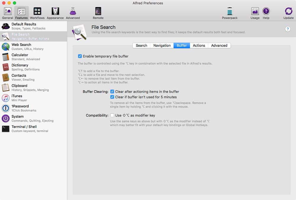
Task: Enable the modifier key compatibility checkbox
Action: point(112,115)
